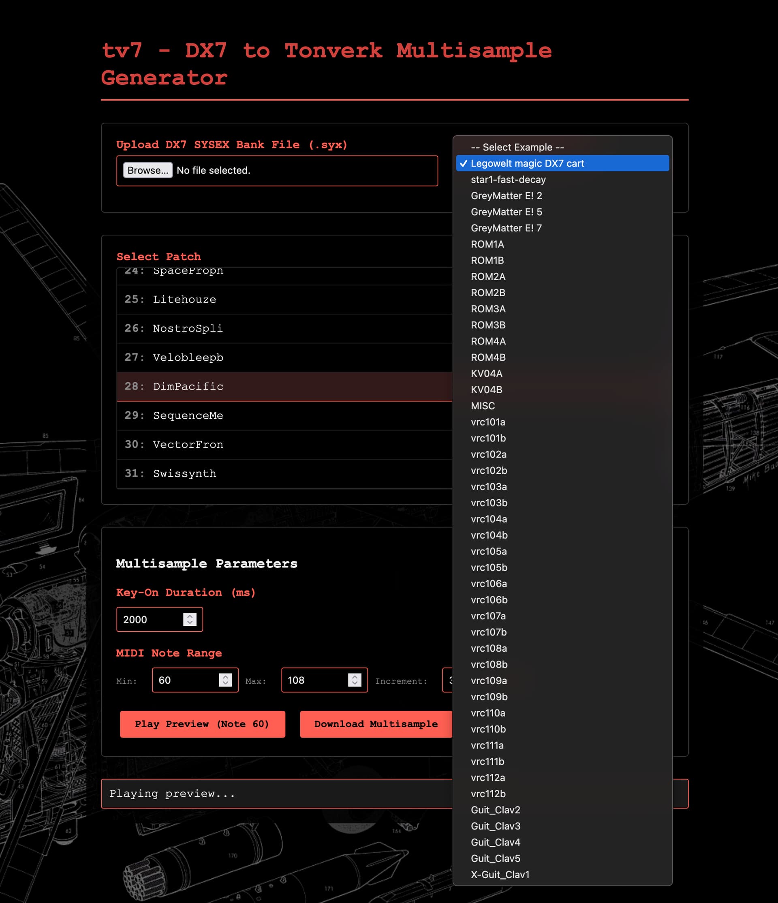Image resolution: width=778 pixels, height=903 pixels.
Task: Click Download Multisample button
Action: [x=376, y=724]
